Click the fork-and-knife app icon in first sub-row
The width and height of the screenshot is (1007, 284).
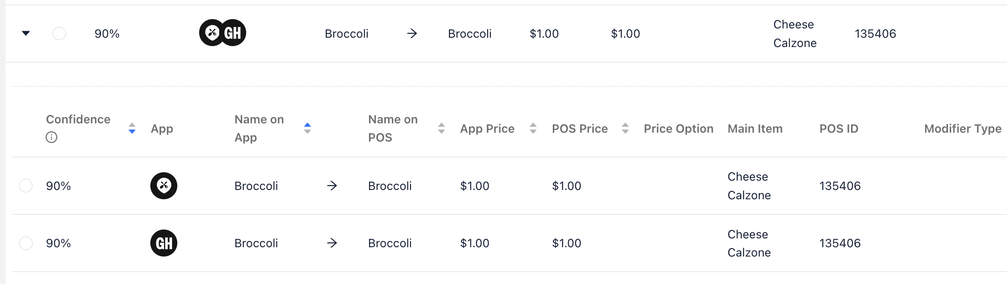click(164, 186)
